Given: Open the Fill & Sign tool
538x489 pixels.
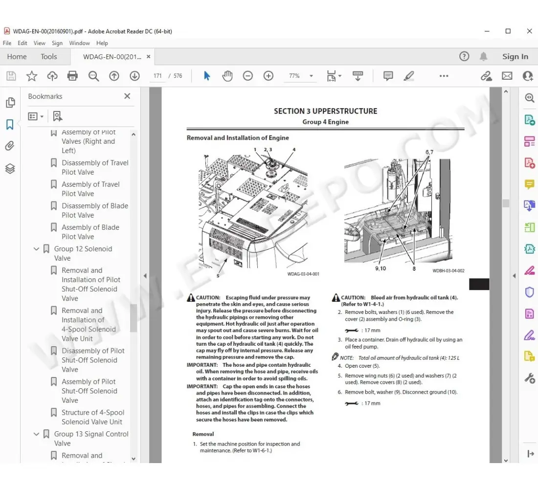Looking at the screenshot, I should [529, 335].
